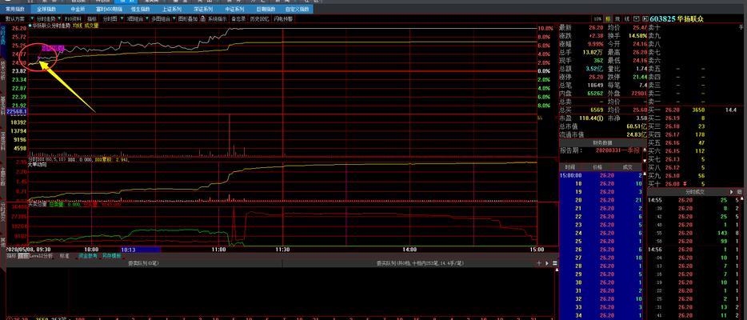
Task: Toggle the 筑 view button
Action: click(617, 19)
